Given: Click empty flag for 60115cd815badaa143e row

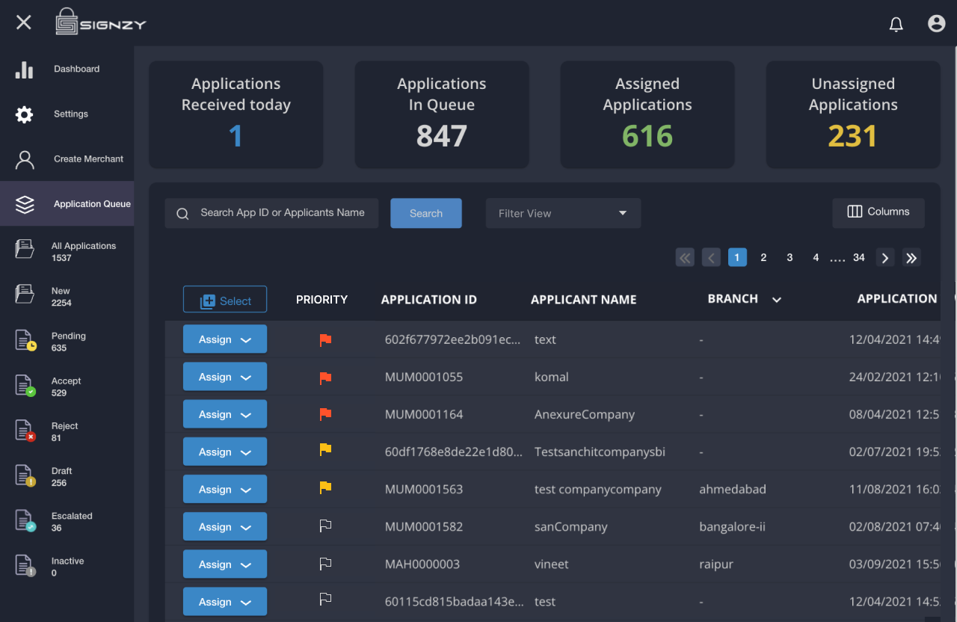Looking at the screenshot, I should click(325, 599).
